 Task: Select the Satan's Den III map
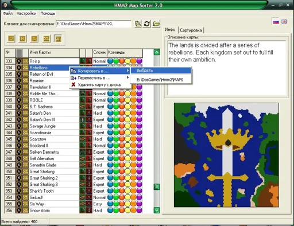73,119
